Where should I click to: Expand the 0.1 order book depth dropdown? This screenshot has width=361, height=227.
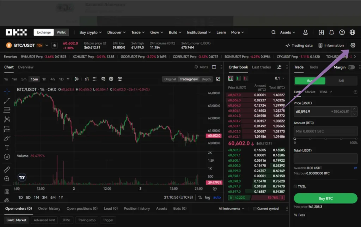(279, 78)
